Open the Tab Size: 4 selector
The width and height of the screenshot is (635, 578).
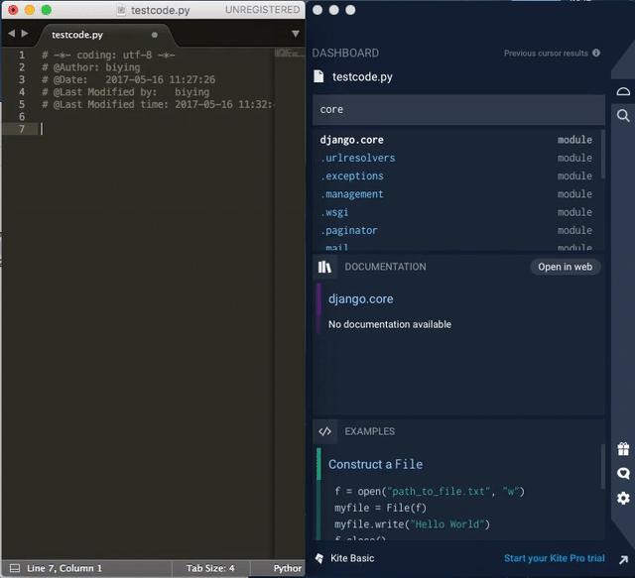[x=210, y=568]
